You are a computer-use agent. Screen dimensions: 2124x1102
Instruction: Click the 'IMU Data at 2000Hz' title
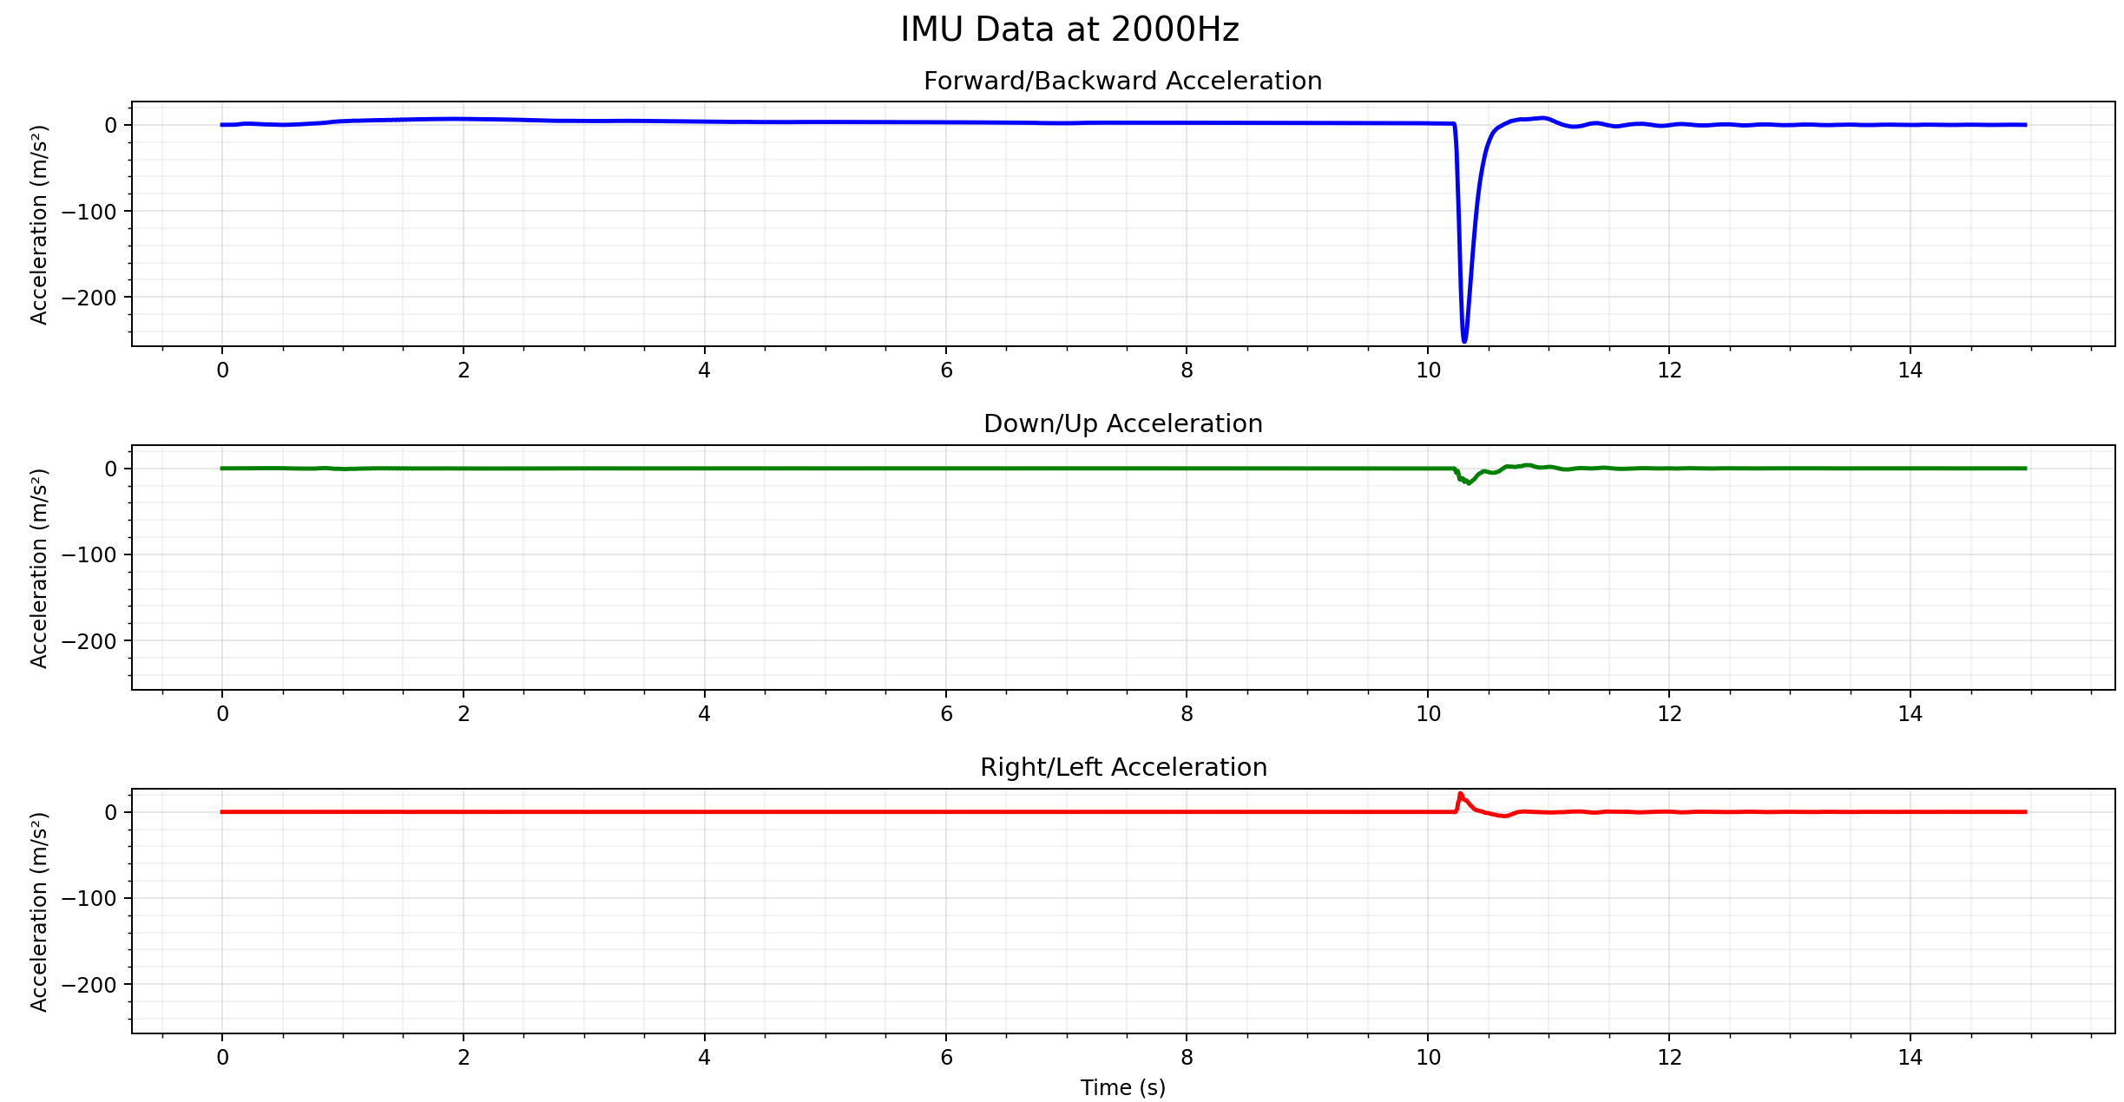1069,30
